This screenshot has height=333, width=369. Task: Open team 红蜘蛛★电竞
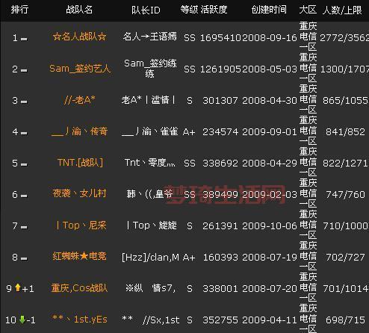(x=79, y=256)
